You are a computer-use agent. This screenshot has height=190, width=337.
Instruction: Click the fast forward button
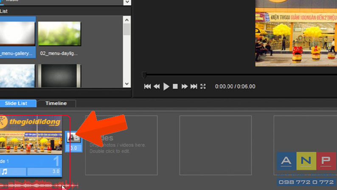(x=184, y=86)
